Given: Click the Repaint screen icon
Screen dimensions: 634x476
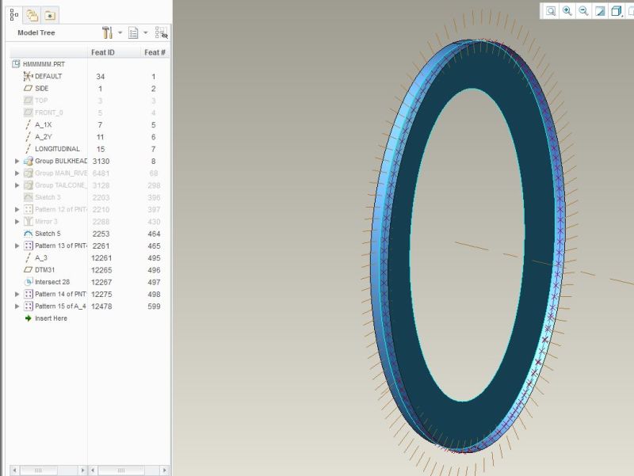Looking at the screenshot, I should coord(600,11).
